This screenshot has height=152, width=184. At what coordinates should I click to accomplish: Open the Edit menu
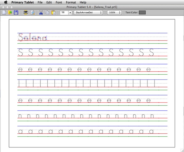click(x=49, y=2)
